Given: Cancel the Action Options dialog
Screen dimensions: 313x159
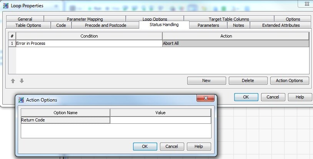Looking at the screenshot, I should [171, 146].
